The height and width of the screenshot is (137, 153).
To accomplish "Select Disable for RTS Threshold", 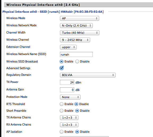I will coord(76,104).
